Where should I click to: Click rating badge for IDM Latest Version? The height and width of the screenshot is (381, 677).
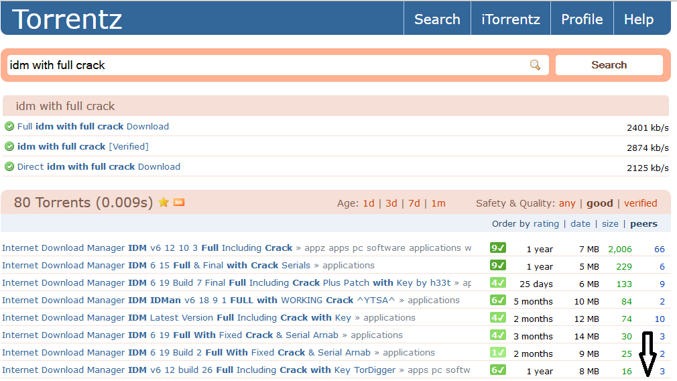click(498, 317)
